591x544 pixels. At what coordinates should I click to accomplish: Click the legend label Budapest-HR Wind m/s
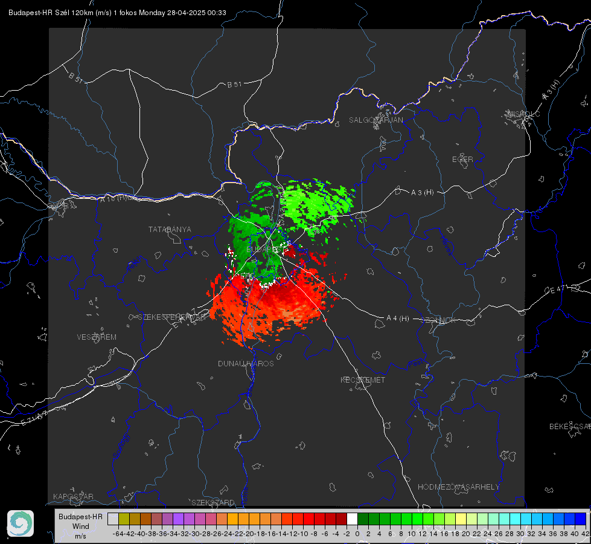pos(80,526)
